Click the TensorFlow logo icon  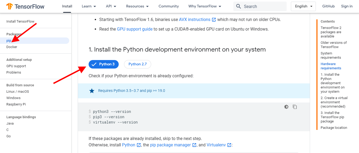[x=10, y=6]
